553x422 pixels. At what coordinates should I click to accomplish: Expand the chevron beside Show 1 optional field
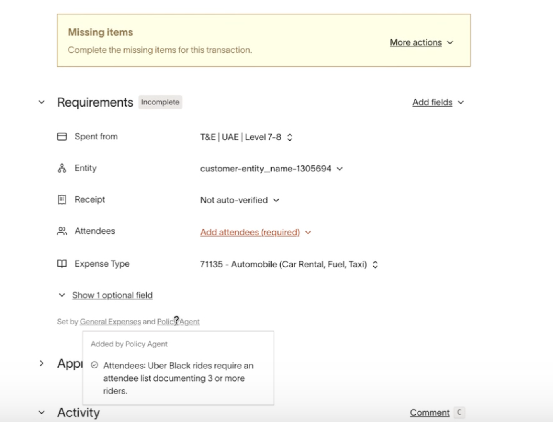coord(62,295)
